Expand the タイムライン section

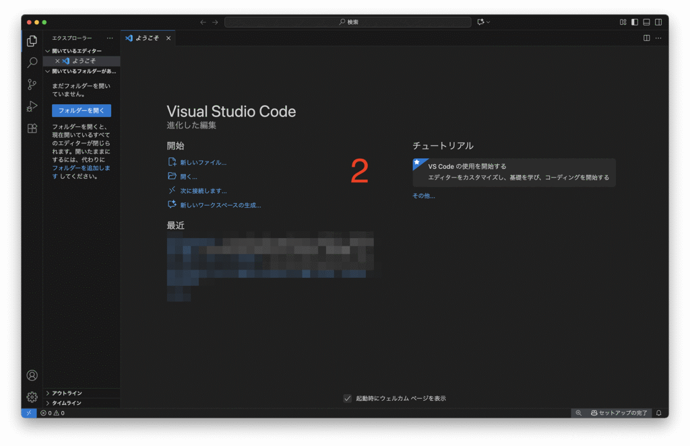66,403
